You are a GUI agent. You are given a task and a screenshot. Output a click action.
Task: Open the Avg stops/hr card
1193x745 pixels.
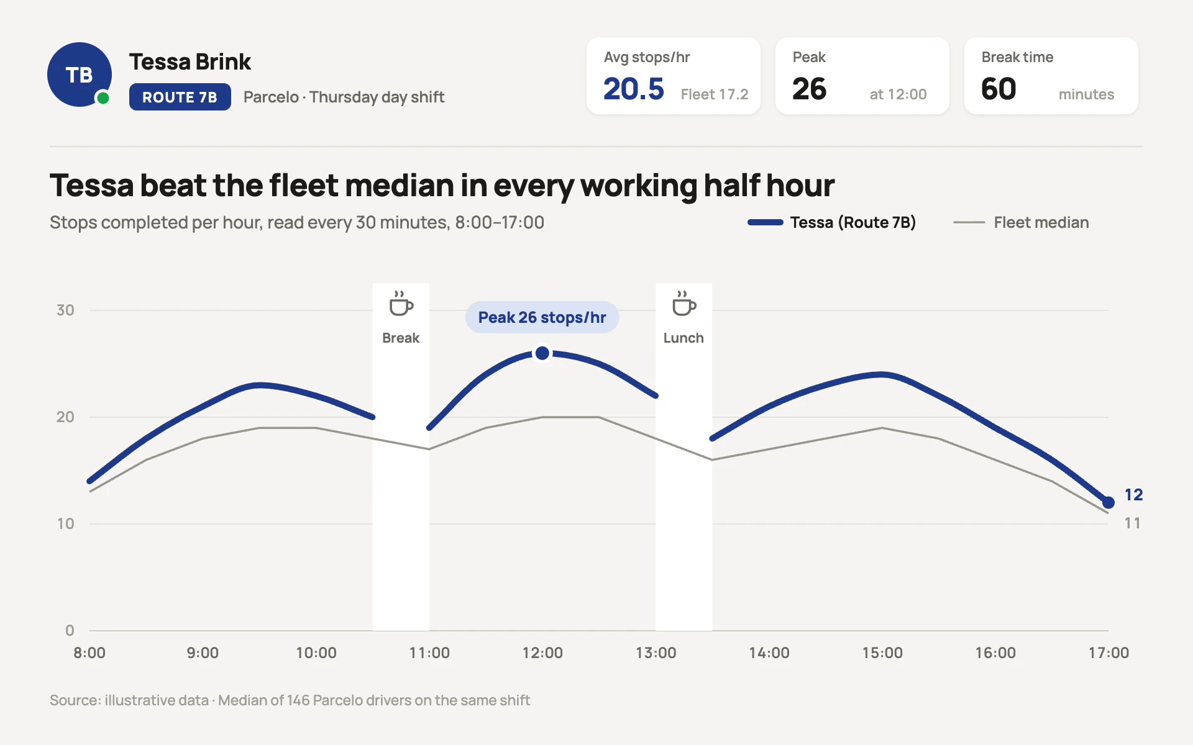pyautogui.click(x=674, y=76)
